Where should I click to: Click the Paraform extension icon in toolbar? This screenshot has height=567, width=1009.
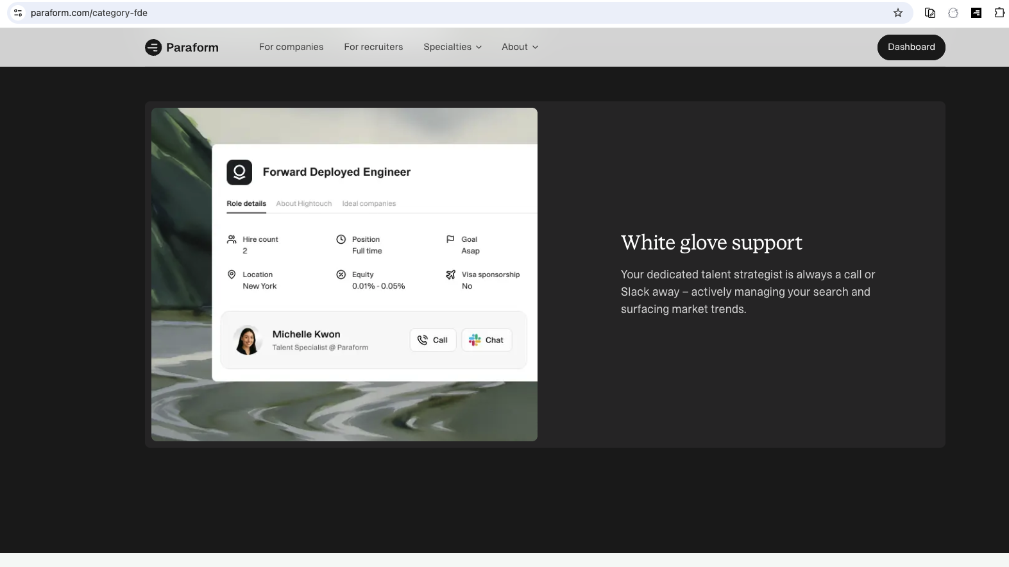(976, 13)
